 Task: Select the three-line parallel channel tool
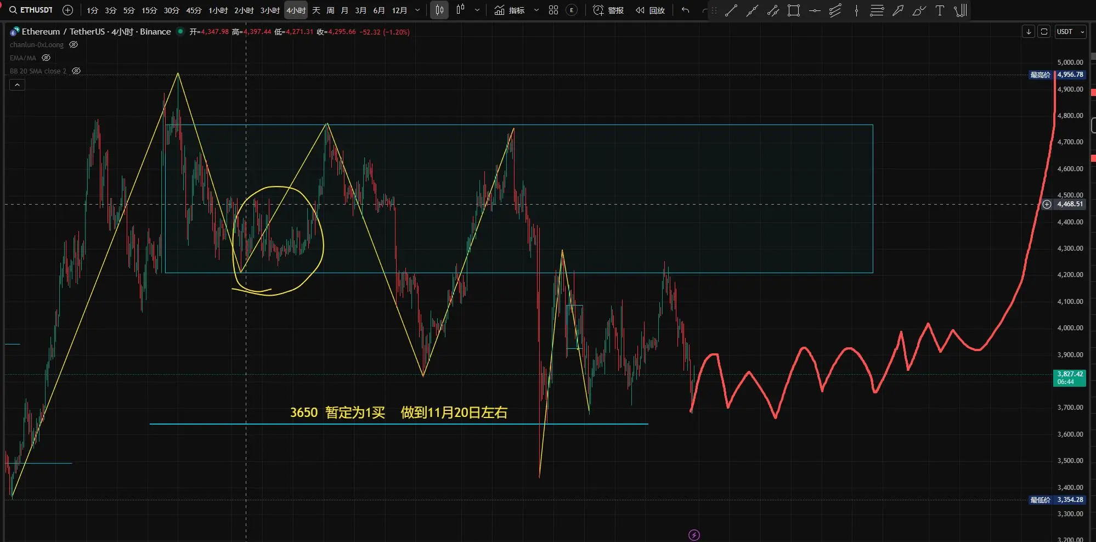point(835,10)
